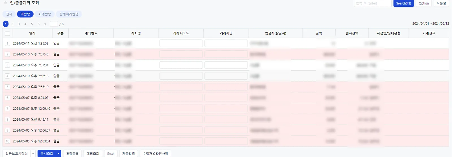The image size is (452, 157).
Task: Go to page 3 in pagination
Action: 19,24
